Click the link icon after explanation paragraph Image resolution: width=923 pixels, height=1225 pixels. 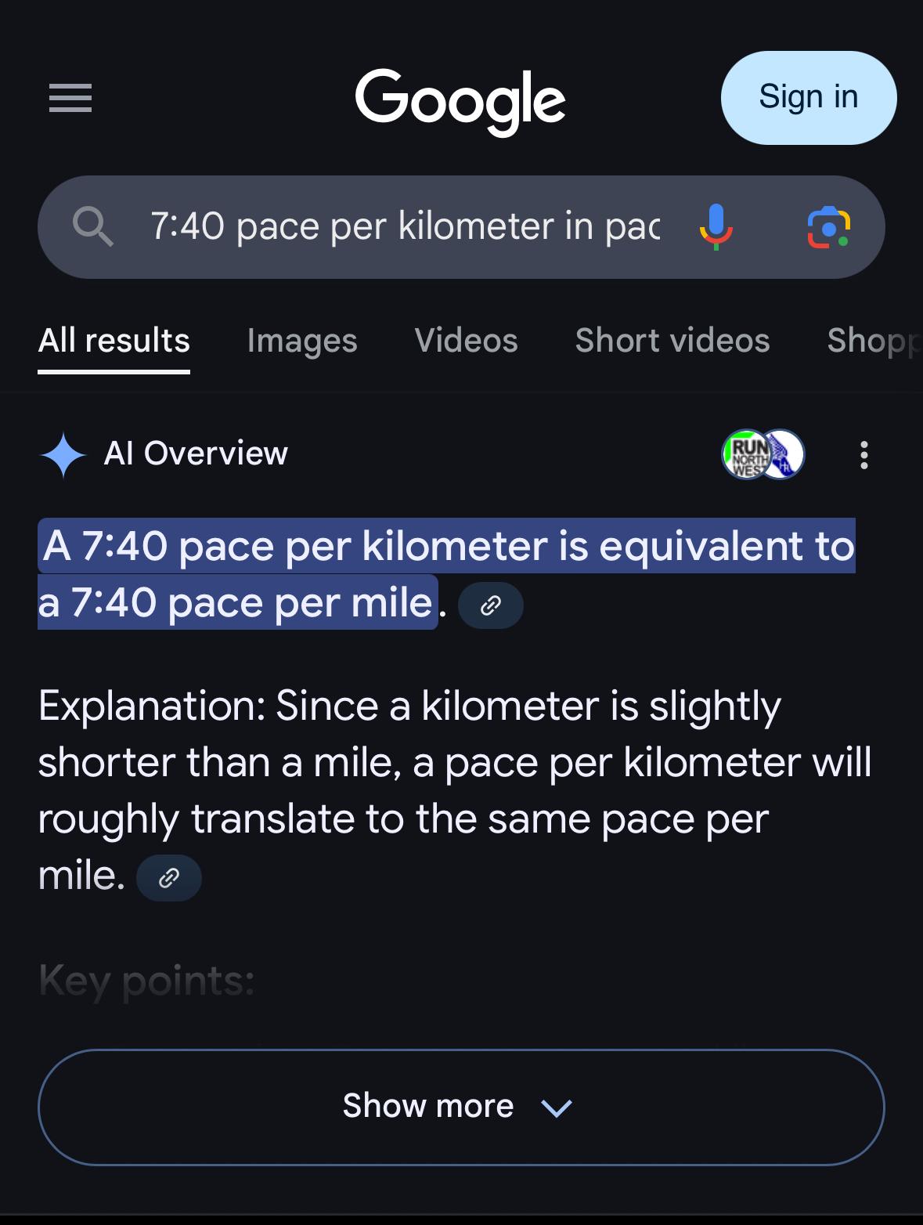pos(169,878)
